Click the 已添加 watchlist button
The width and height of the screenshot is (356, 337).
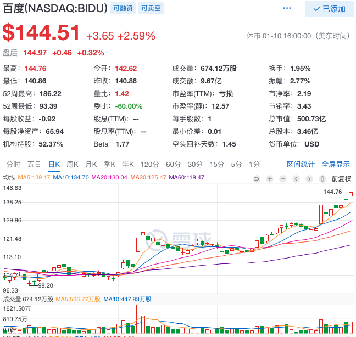(x=329, y=9)
